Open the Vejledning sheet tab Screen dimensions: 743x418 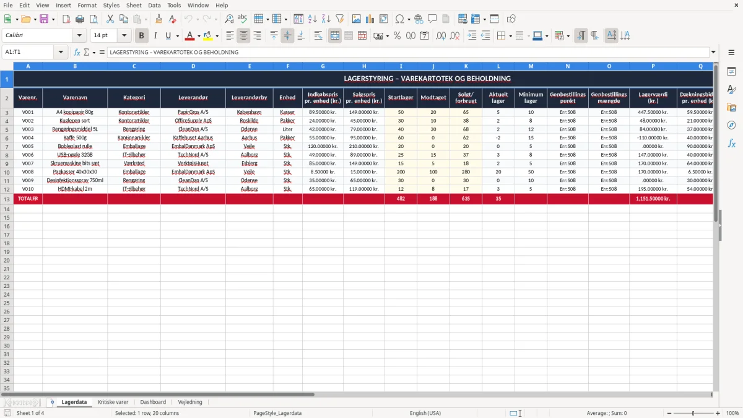click(x=190, y=402)
